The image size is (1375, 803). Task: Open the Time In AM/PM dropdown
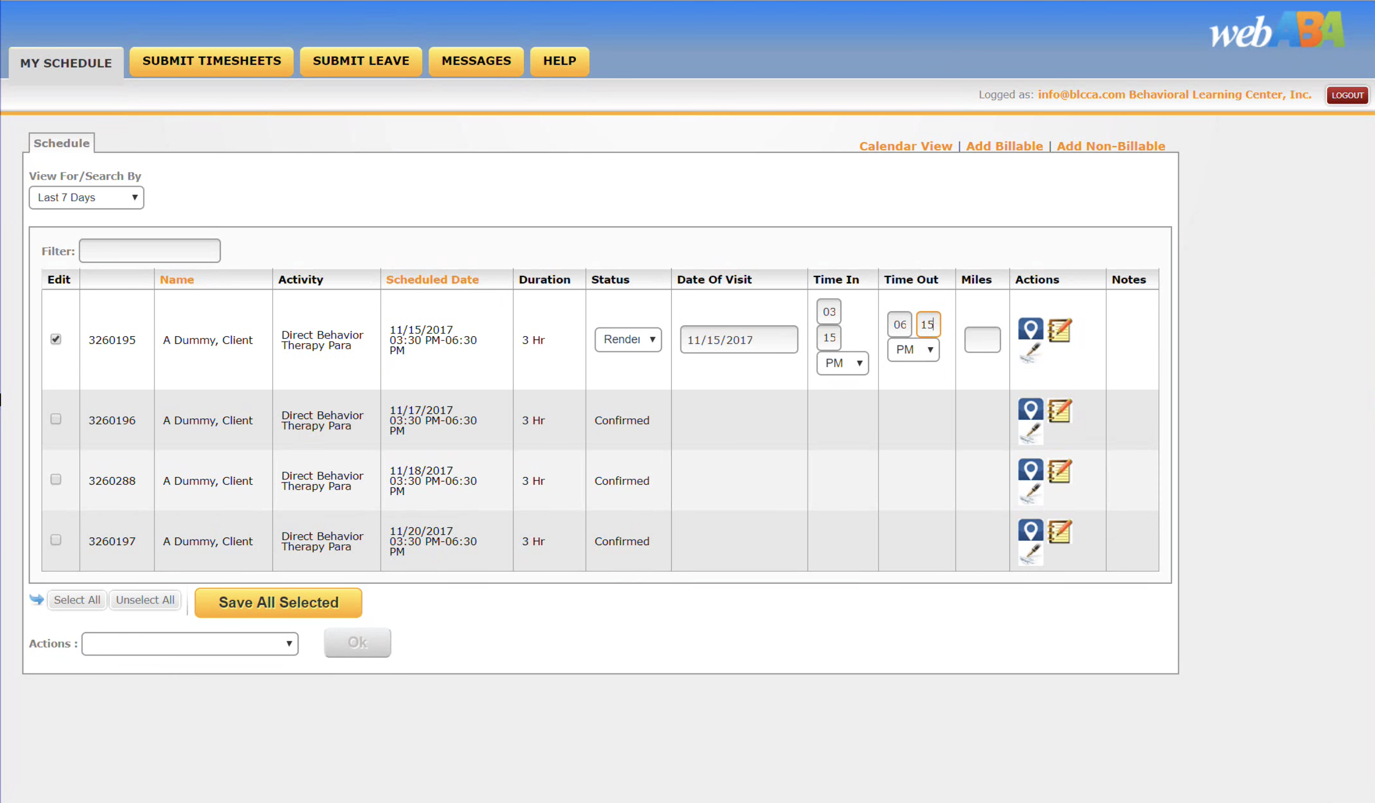[x=843, y=363]
